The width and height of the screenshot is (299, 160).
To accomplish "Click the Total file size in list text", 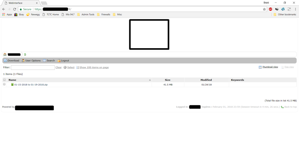I will coord(281,101).
